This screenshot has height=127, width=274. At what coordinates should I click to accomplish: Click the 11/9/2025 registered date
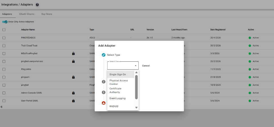(x=215, y=69)
